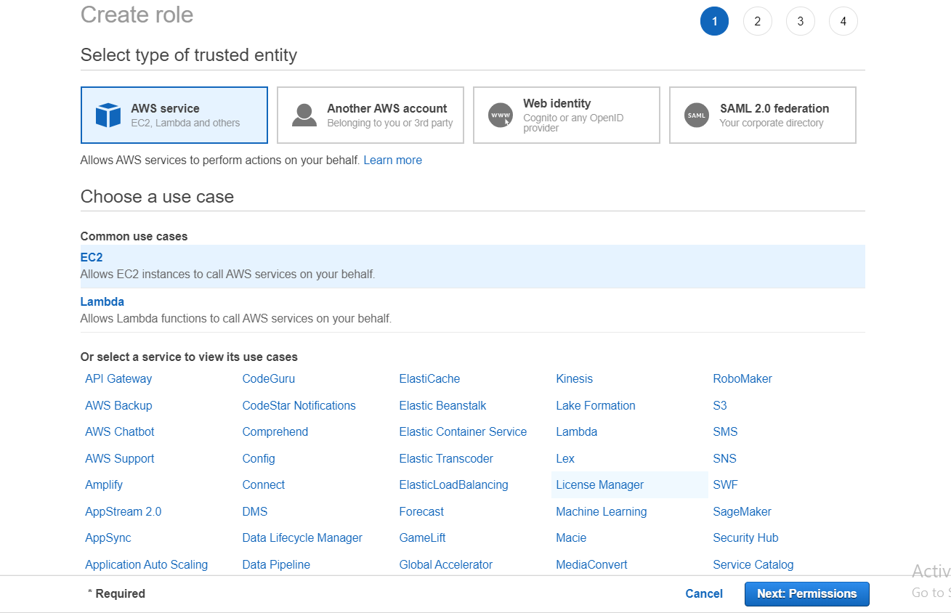Cancel the role creation

point(703,594)
